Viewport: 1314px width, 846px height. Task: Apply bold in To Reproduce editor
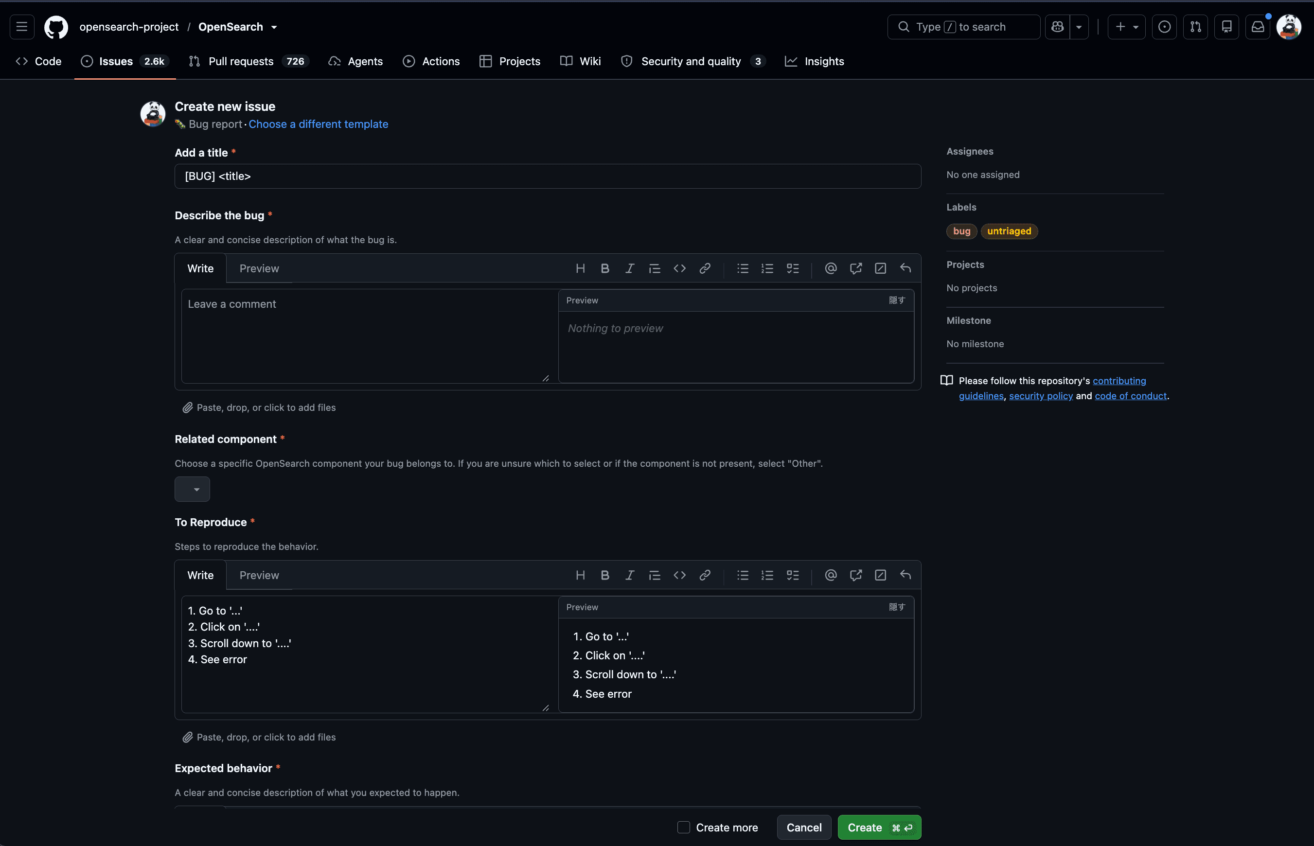tap(605, 575)
